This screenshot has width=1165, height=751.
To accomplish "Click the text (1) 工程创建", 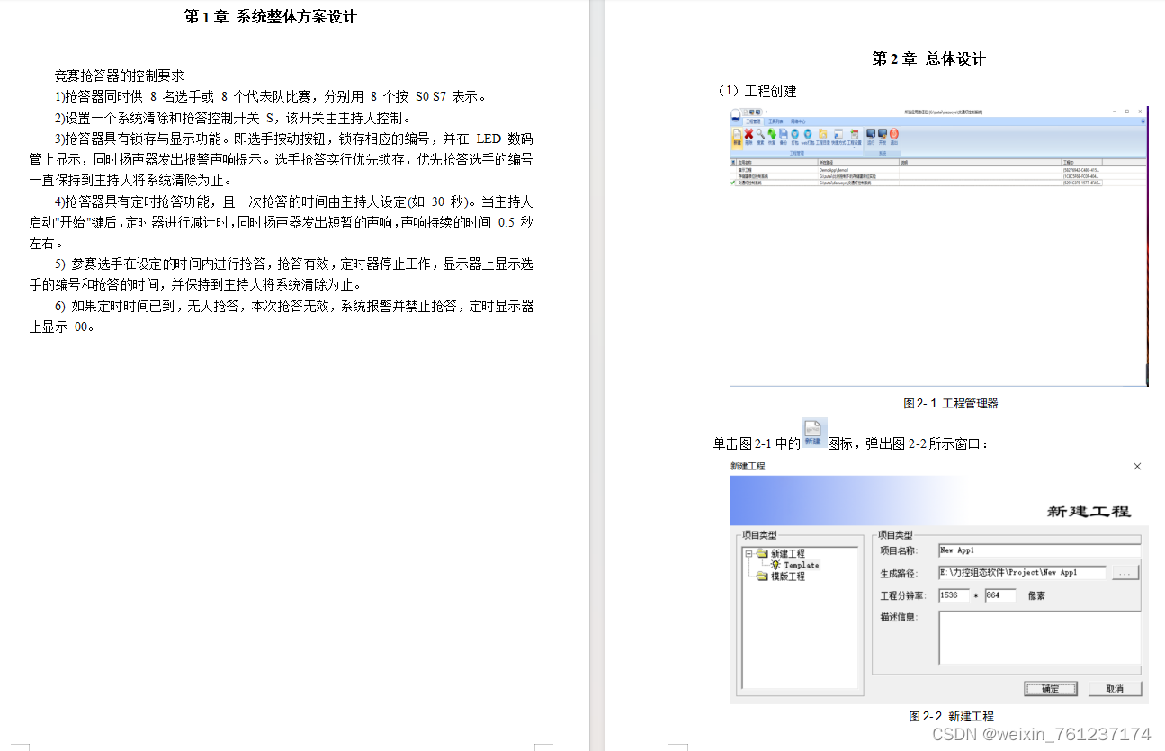I will click(757, 92).
